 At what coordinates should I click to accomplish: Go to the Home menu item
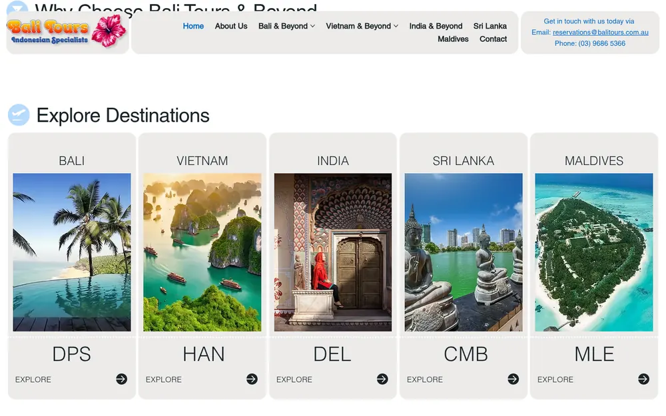[x=193, y=26]
